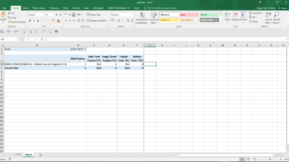Click the Select All corner triangle
The image size is (289, 162).
click(x=2, y=45)
